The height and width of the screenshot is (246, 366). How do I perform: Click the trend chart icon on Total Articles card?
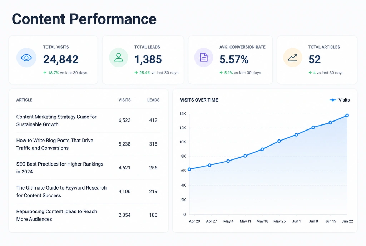pos(292,58)
